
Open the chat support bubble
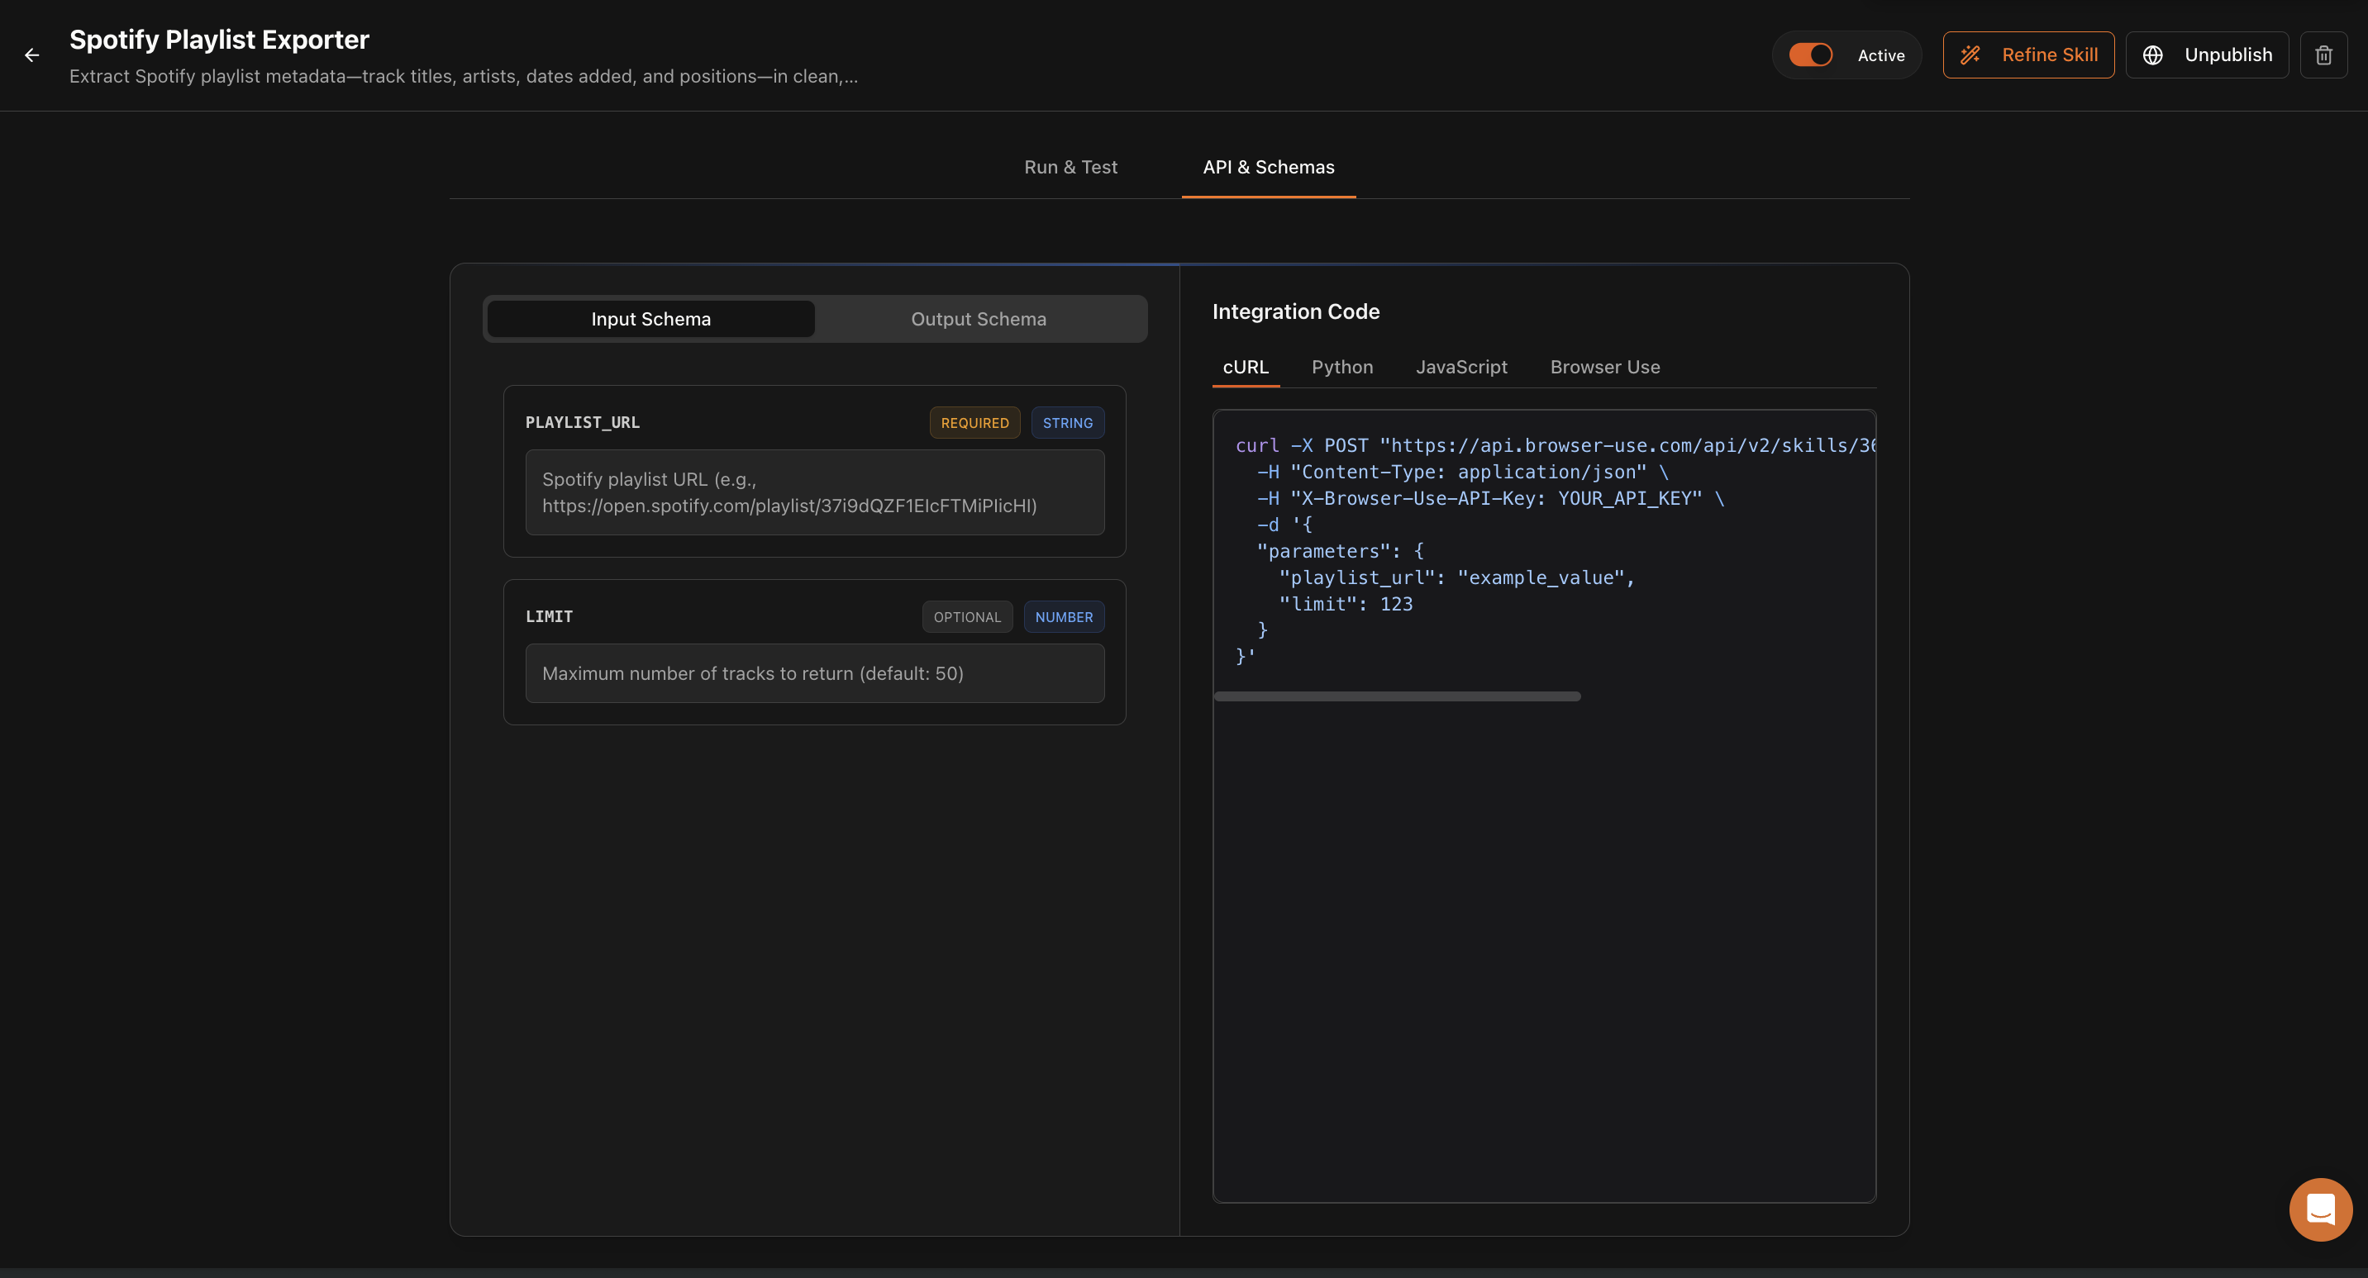[2319, 1209]
